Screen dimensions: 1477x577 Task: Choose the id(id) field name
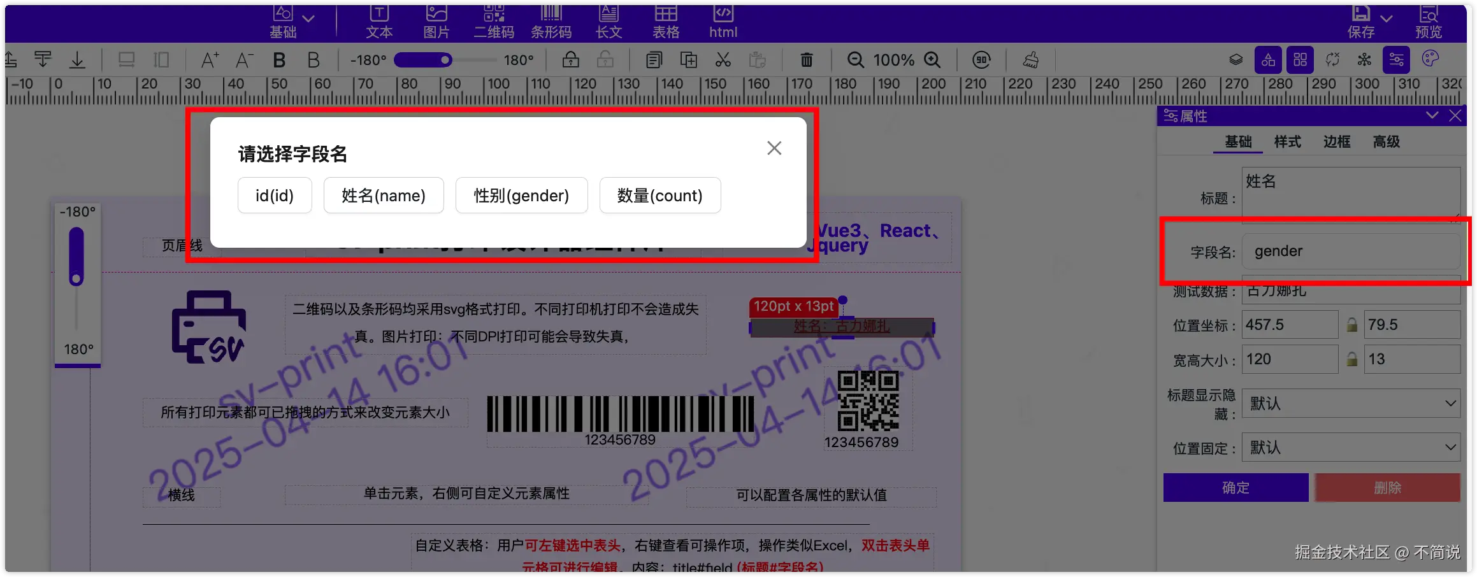(x=275, y=196)
